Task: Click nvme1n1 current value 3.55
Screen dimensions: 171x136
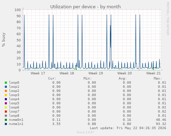Action: click(x=56, y=124)
